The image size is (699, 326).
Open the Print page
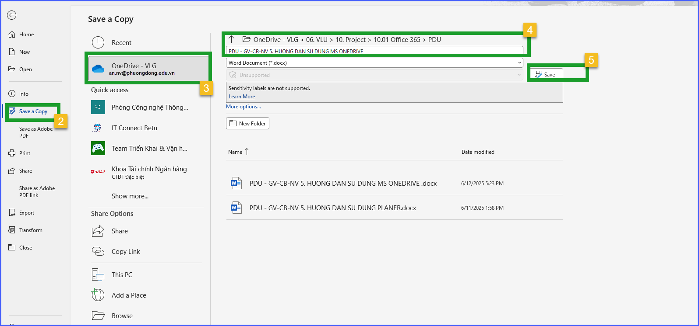tap(25, 153)
